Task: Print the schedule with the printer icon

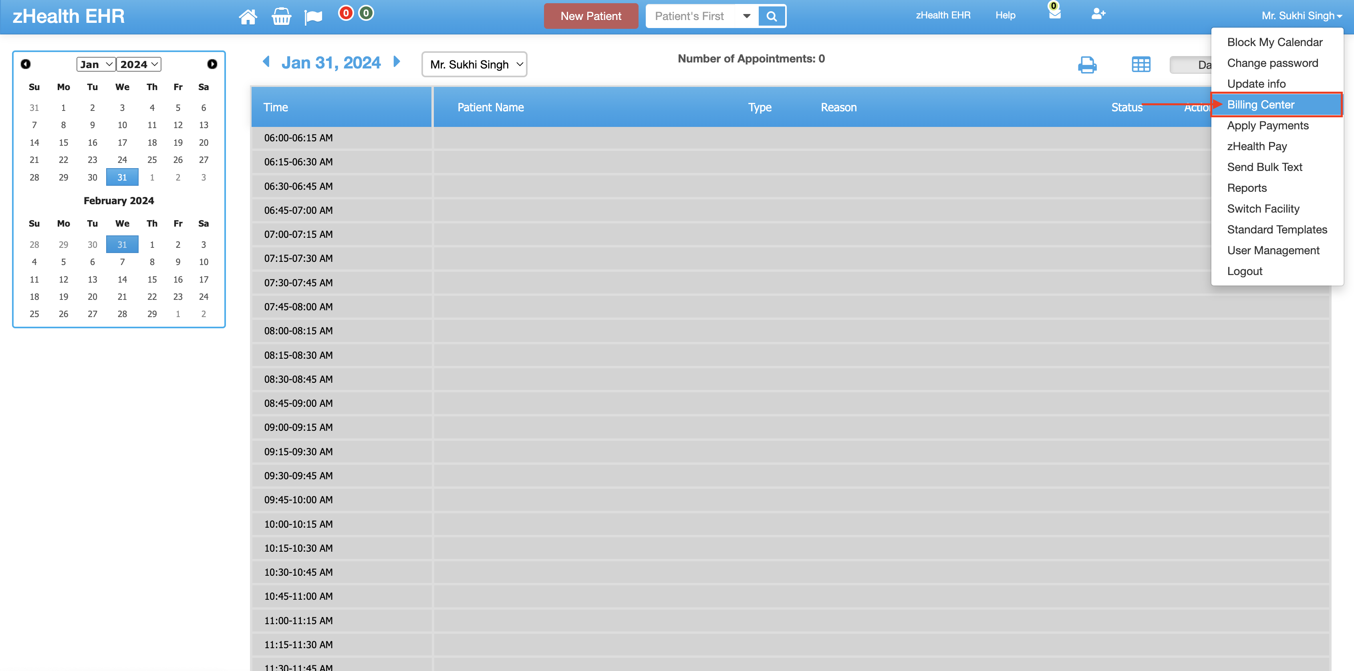Action: (1087, 64)
